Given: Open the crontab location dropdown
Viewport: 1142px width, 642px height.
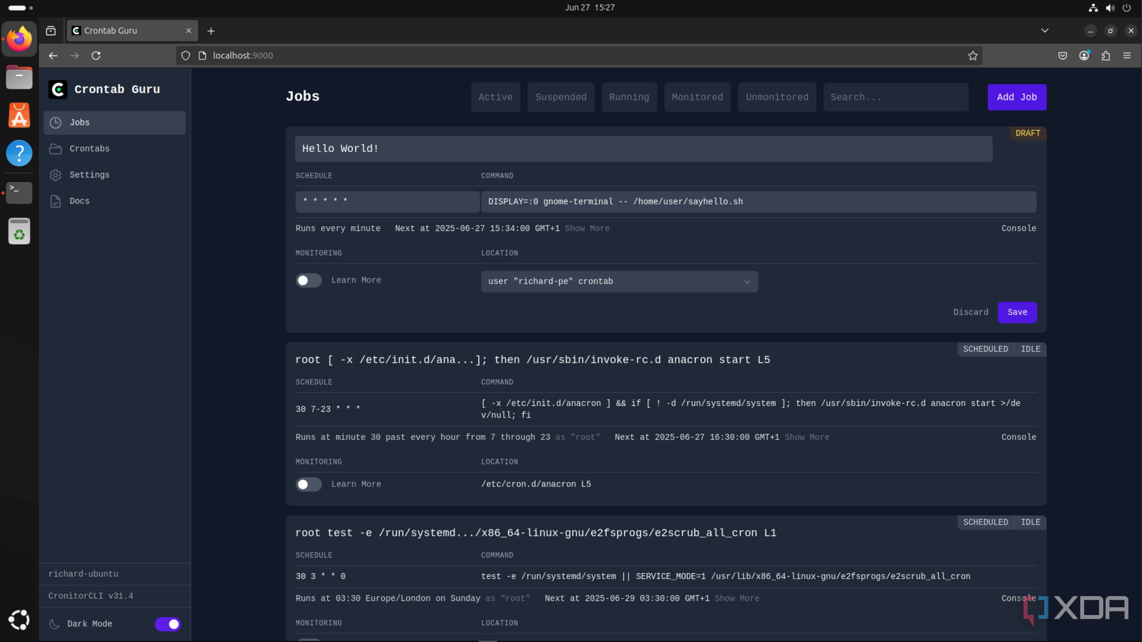Looking at the screenshot, I should [x=619, y=281].
